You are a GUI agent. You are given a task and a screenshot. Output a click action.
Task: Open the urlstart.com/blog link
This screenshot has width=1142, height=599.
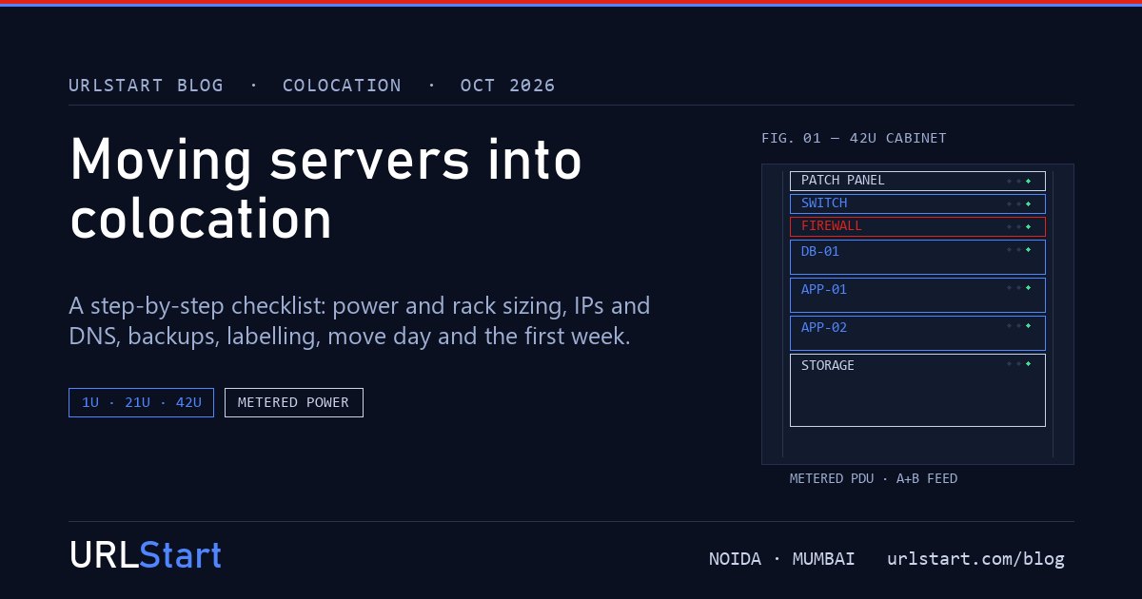(x=975, y=559)
